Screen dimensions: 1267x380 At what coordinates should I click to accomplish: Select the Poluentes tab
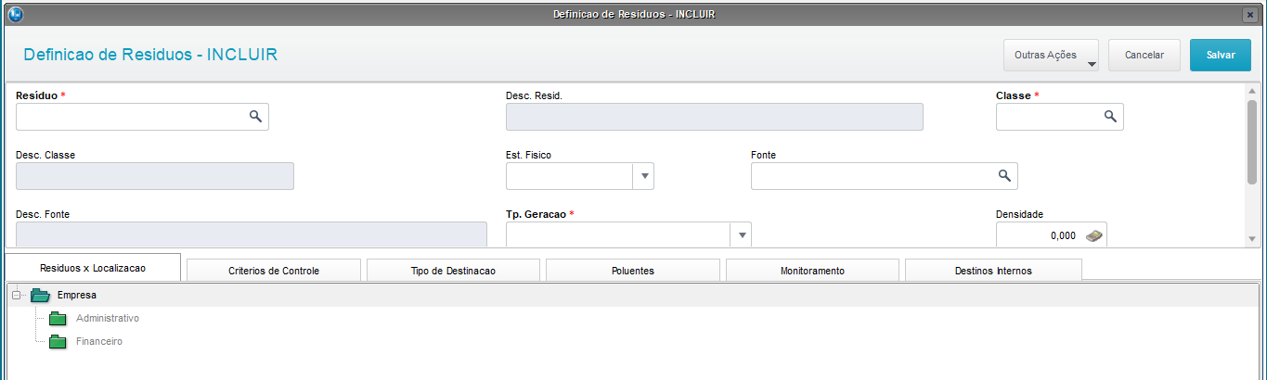(632, 271)
